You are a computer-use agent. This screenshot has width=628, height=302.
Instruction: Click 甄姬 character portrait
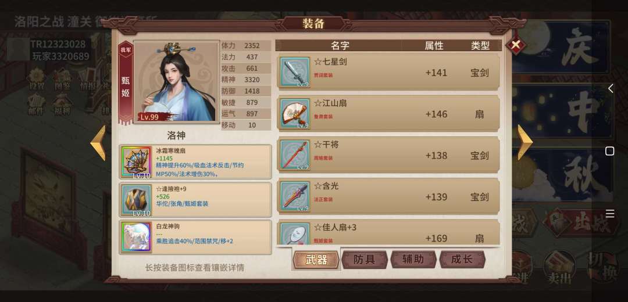177,82
